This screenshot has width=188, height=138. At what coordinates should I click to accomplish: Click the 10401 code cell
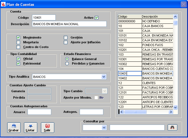click(130, 73)
